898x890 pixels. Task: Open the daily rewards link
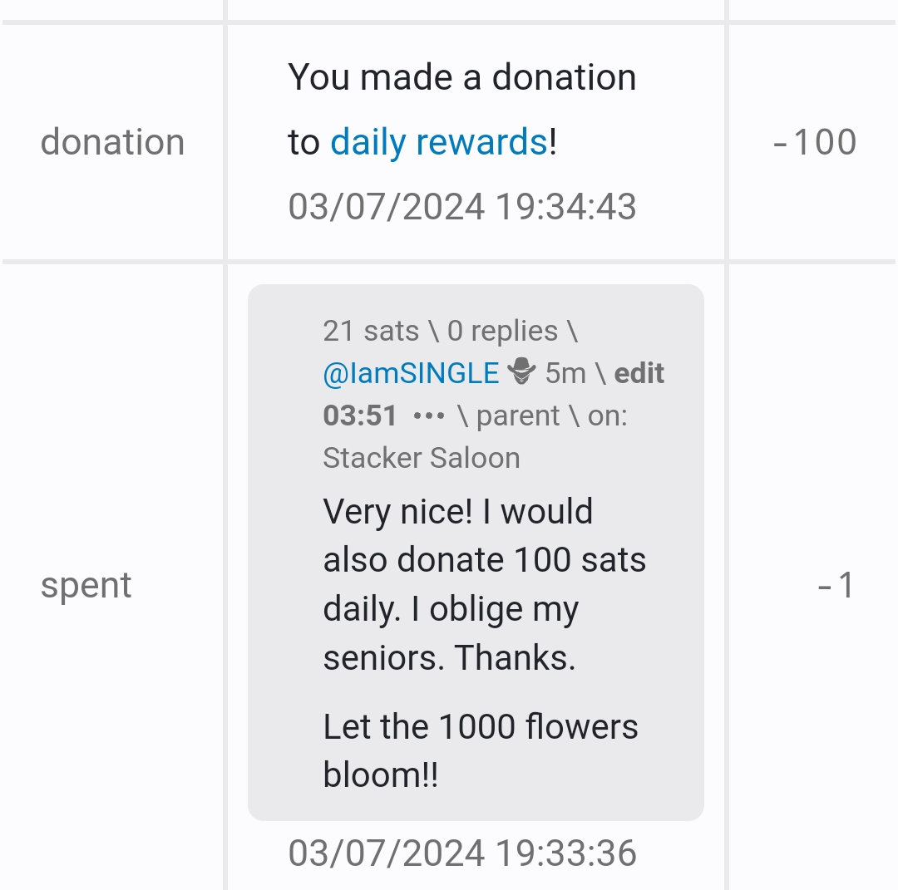439,142
